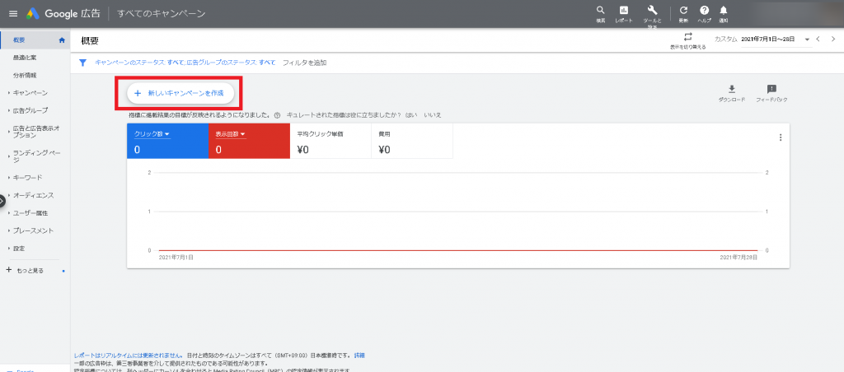This screenshot has width=844, height=372.
Task: Switch display with the 表示を切り替える icon
Action: point(688,37)
